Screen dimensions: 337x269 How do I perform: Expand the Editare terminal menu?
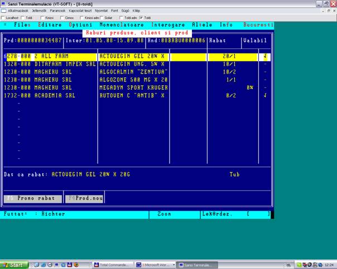pos(50,25)
